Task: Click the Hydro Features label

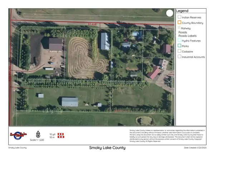Action: pyautogui.click(x=191, y=41)
